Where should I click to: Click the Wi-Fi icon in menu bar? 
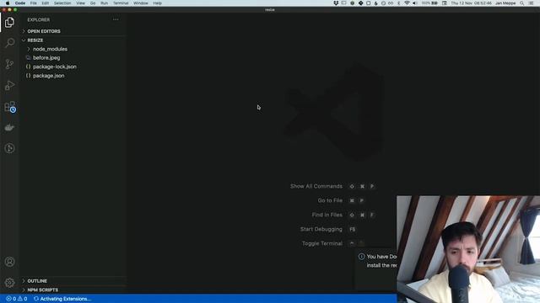pos(407,3)
